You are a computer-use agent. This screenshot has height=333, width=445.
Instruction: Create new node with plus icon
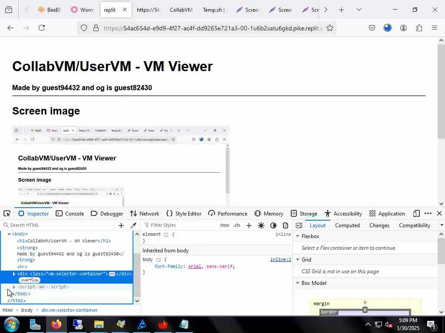[121, 225]
